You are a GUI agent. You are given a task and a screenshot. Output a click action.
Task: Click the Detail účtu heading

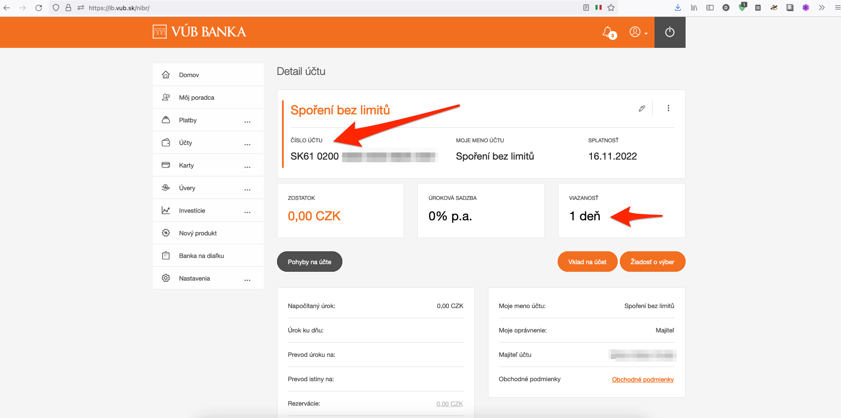(301, 71)
